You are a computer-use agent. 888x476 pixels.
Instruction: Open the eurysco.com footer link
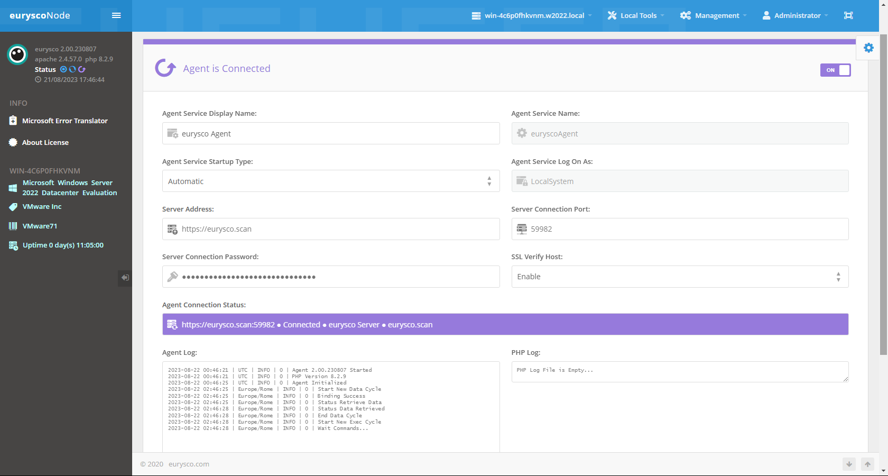(x=189, y=464)
